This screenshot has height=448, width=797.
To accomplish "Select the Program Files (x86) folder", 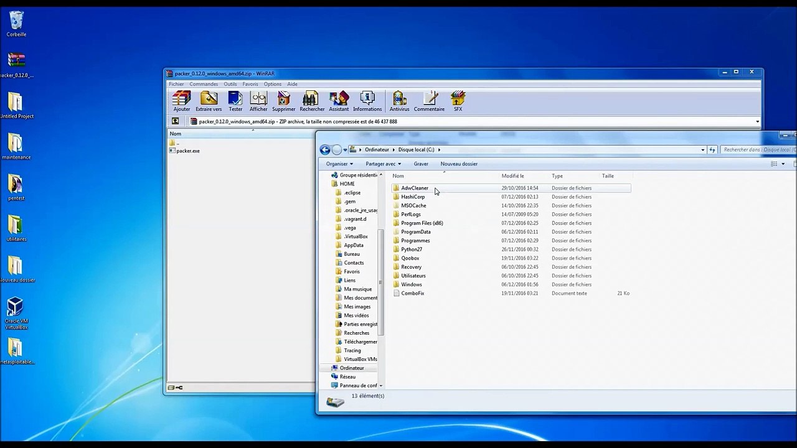I will [422, 223].
